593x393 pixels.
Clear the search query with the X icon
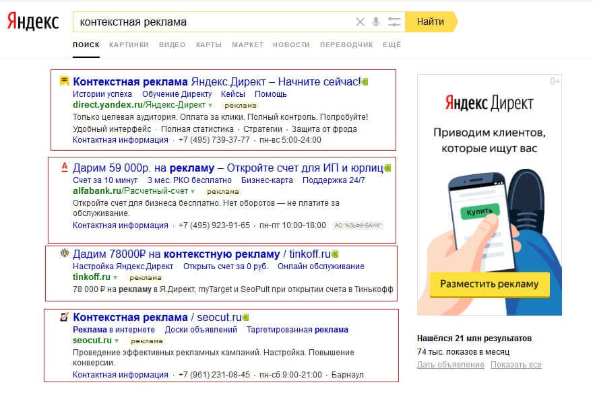[361, 22]
